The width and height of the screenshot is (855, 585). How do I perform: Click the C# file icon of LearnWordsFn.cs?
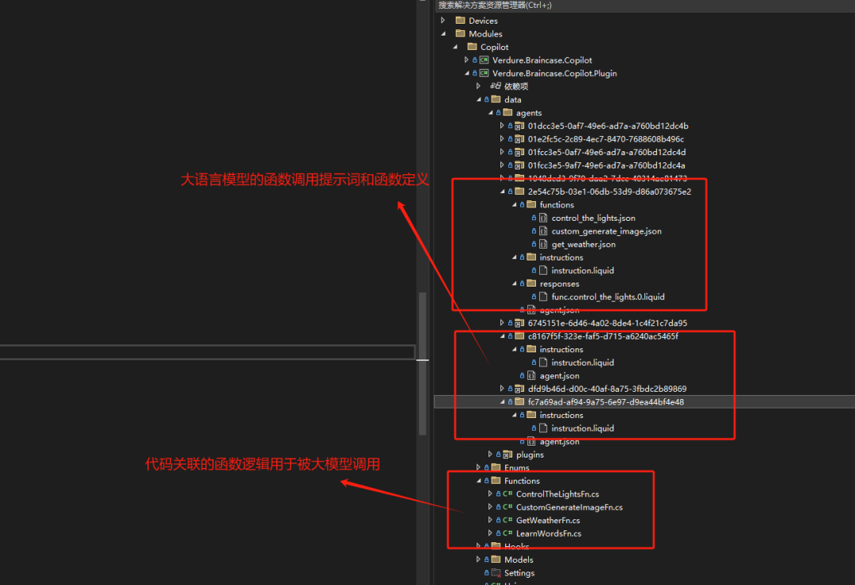[x=507, y=534]
